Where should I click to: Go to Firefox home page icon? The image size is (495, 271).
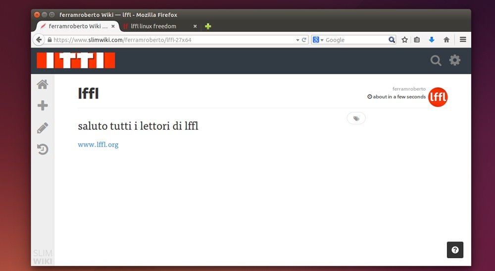click(x=446, y=40)
